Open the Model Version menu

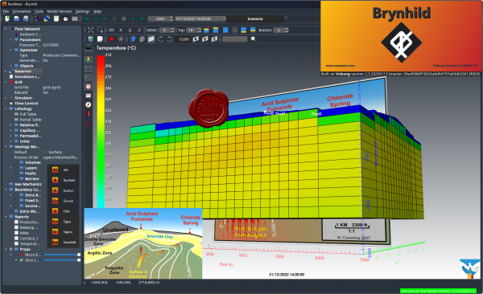(x=60, y=11)
